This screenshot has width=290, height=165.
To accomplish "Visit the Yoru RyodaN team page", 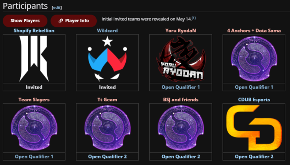I will [x=181, y=31].
